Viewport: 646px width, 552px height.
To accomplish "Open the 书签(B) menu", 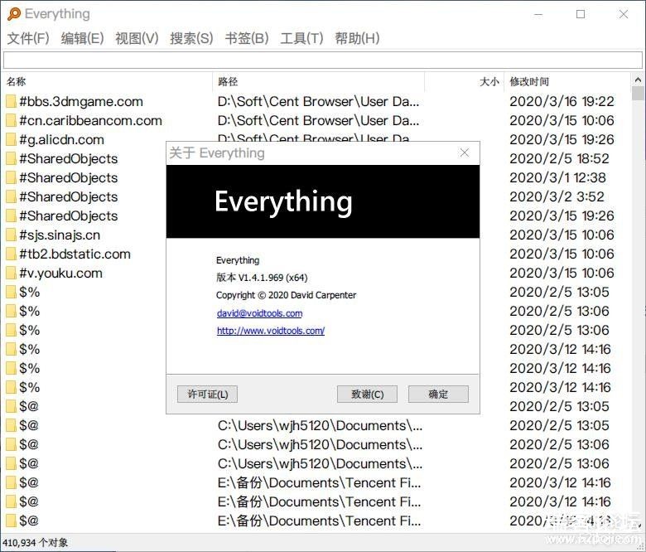I will coord(247,38).
